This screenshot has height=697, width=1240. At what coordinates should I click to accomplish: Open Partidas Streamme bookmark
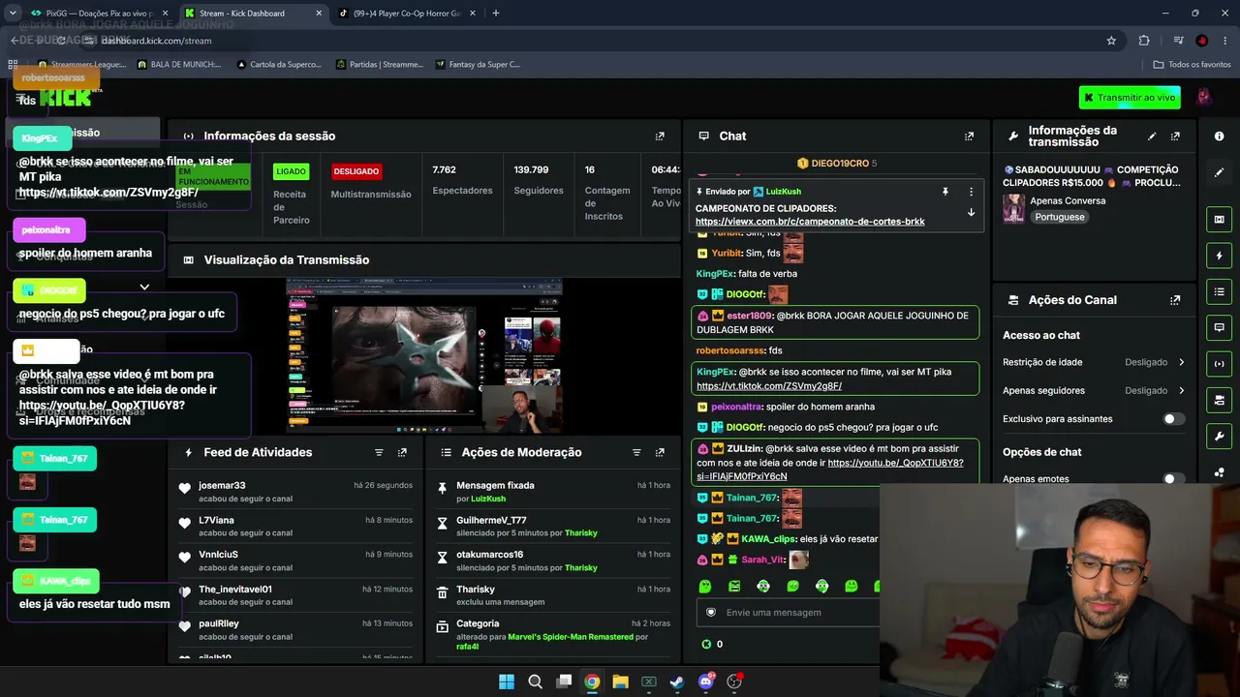[x=380, y=65]
